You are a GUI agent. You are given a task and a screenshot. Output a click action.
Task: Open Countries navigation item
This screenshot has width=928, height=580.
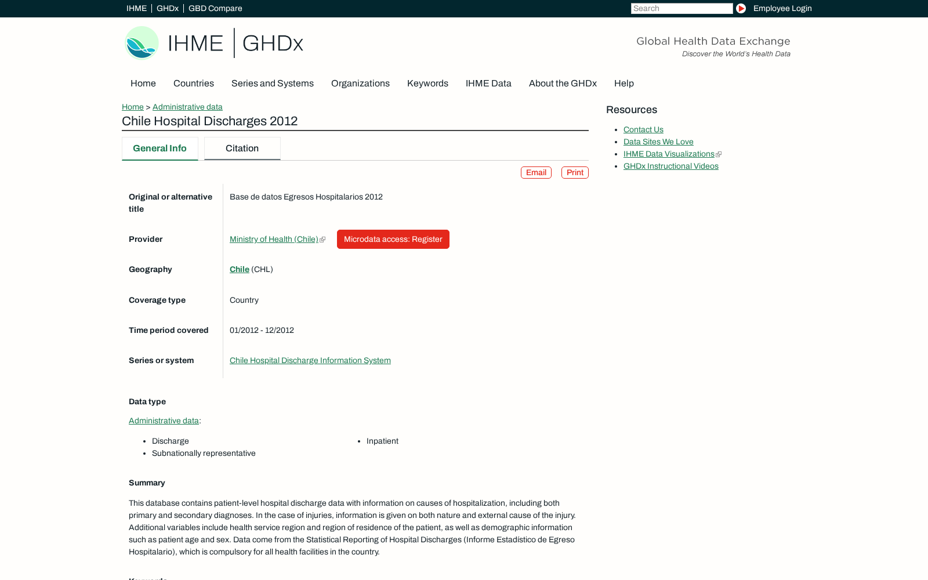(x=194, y=84)
